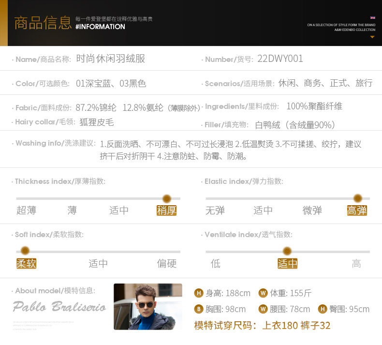Click the 商品信息 header title
Screen dimensions: 382x345
pos(43,23)
